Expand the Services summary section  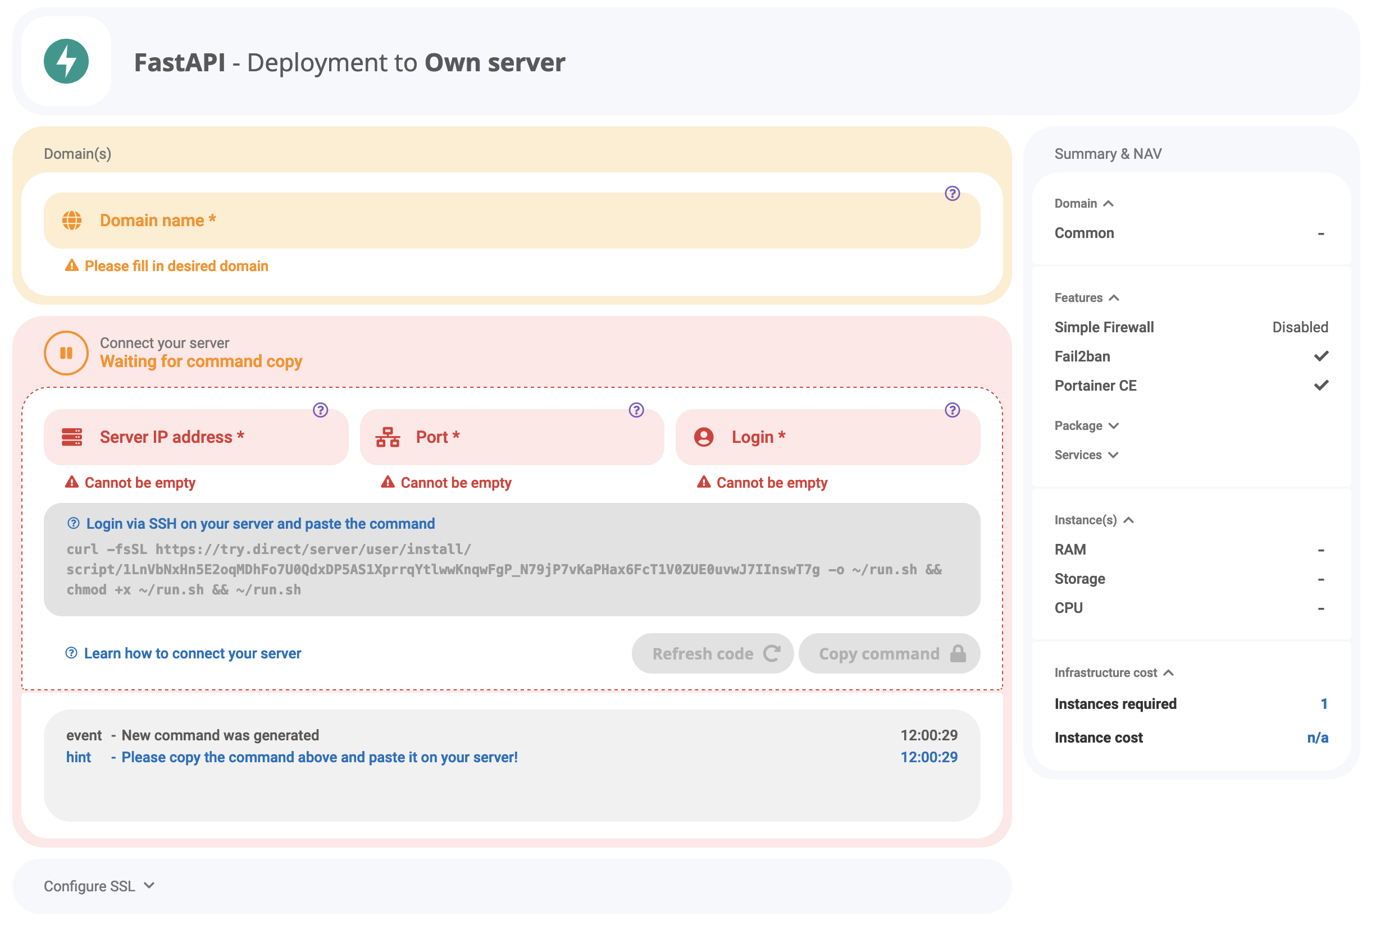pos(1086,455)
